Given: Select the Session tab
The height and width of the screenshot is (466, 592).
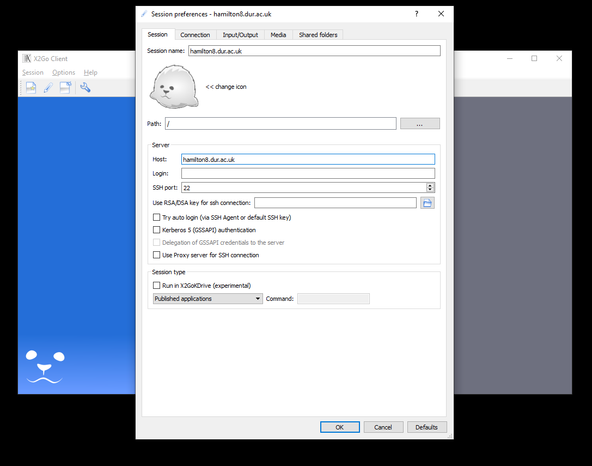Looking at the screenshot, I should point(157,34).
